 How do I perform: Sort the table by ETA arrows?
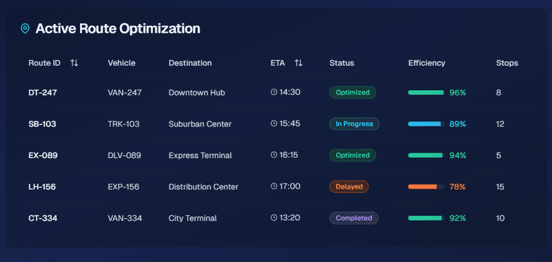point(299,63)
